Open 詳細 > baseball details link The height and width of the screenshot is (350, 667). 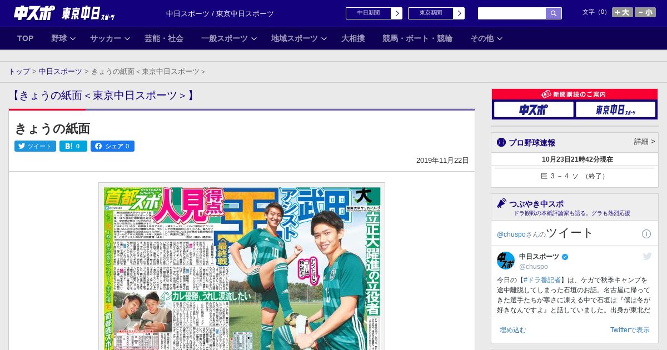pyautogui.click(x=644, y=142)
